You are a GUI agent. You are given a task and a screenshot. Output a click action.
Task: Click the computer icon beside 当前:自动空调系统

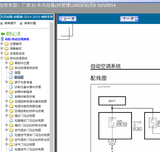coord(2,39)
